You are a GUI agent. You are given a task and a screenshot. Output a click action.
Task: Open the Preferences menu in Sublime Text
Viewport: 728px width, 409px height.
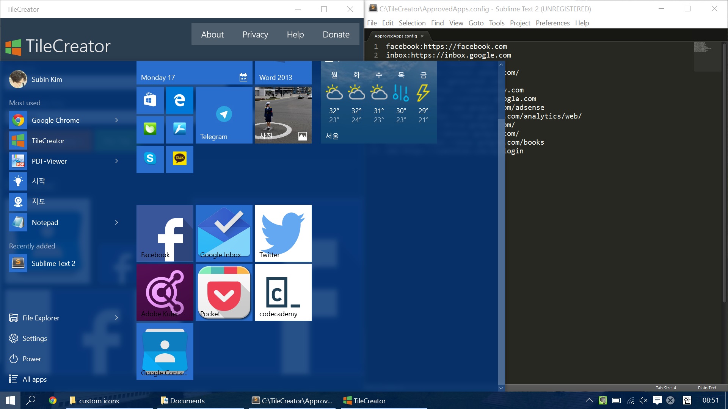point(552,23)
